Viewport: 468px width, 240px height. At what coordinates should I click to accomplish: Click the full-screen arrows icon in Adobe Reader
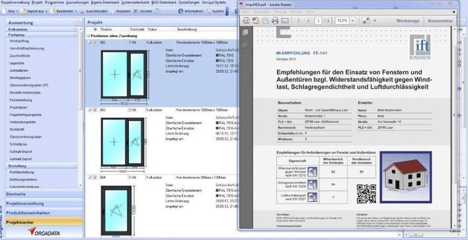pos(366,20)
